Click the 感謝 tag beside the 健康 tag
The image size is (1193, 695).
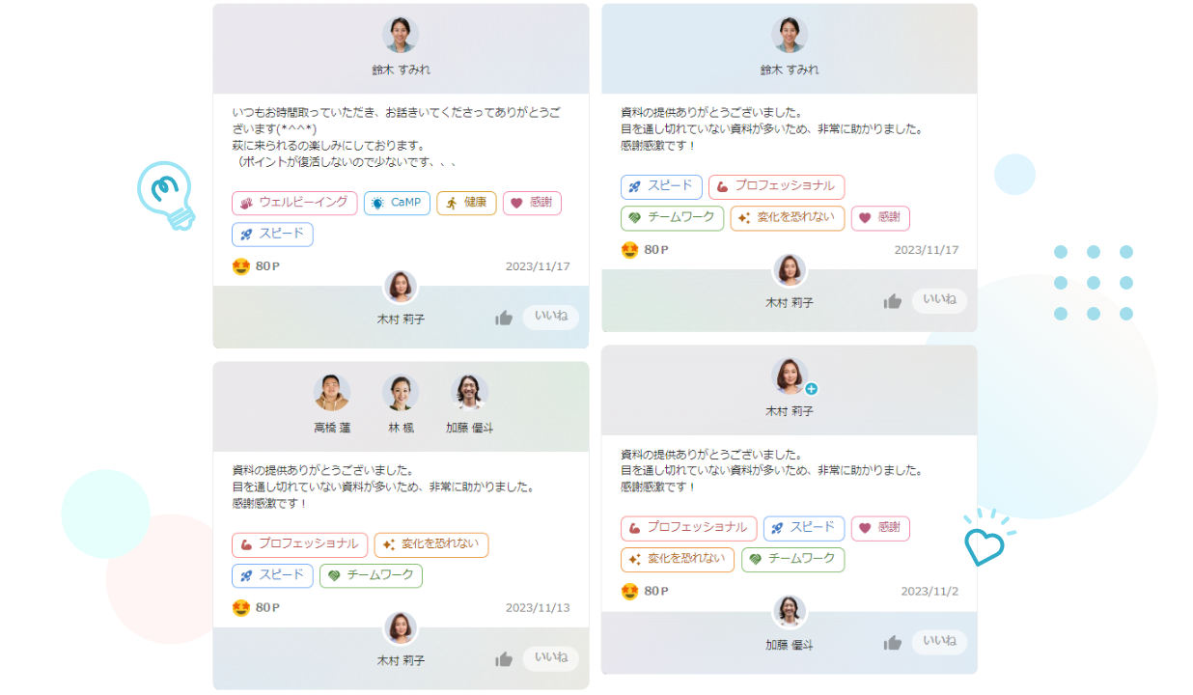(x=532, y=203)
